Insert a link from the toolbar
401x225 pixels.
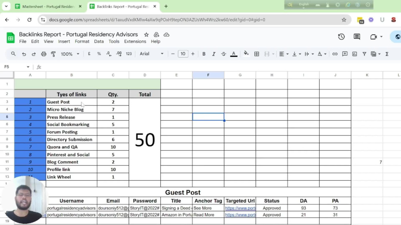[335, 54]
